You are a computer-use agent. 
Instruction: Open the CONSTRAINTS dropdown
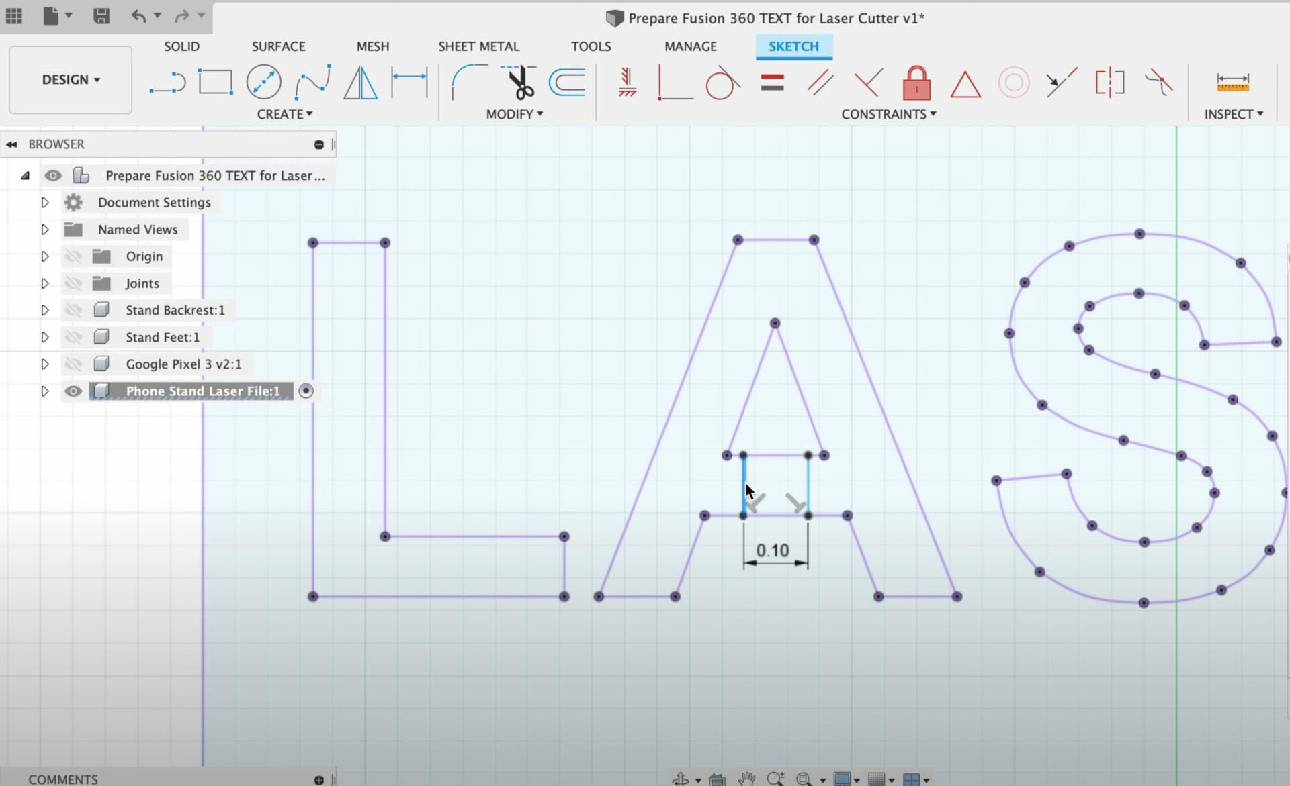pos(888,114)
